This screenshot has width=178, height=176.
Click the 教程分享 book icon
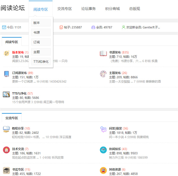(x=6, y=129)
